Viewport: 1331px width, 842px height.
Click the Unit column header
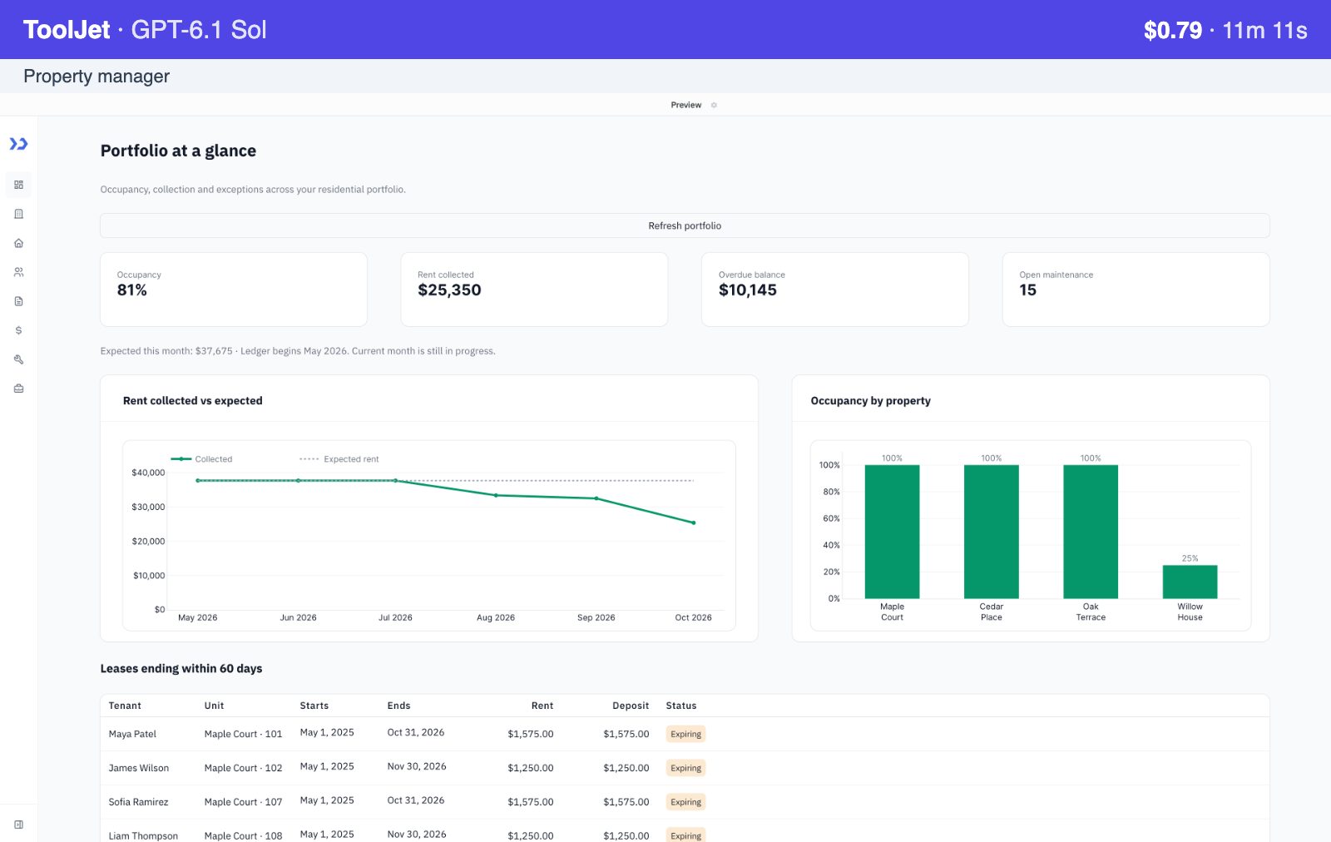pos(214,706)
